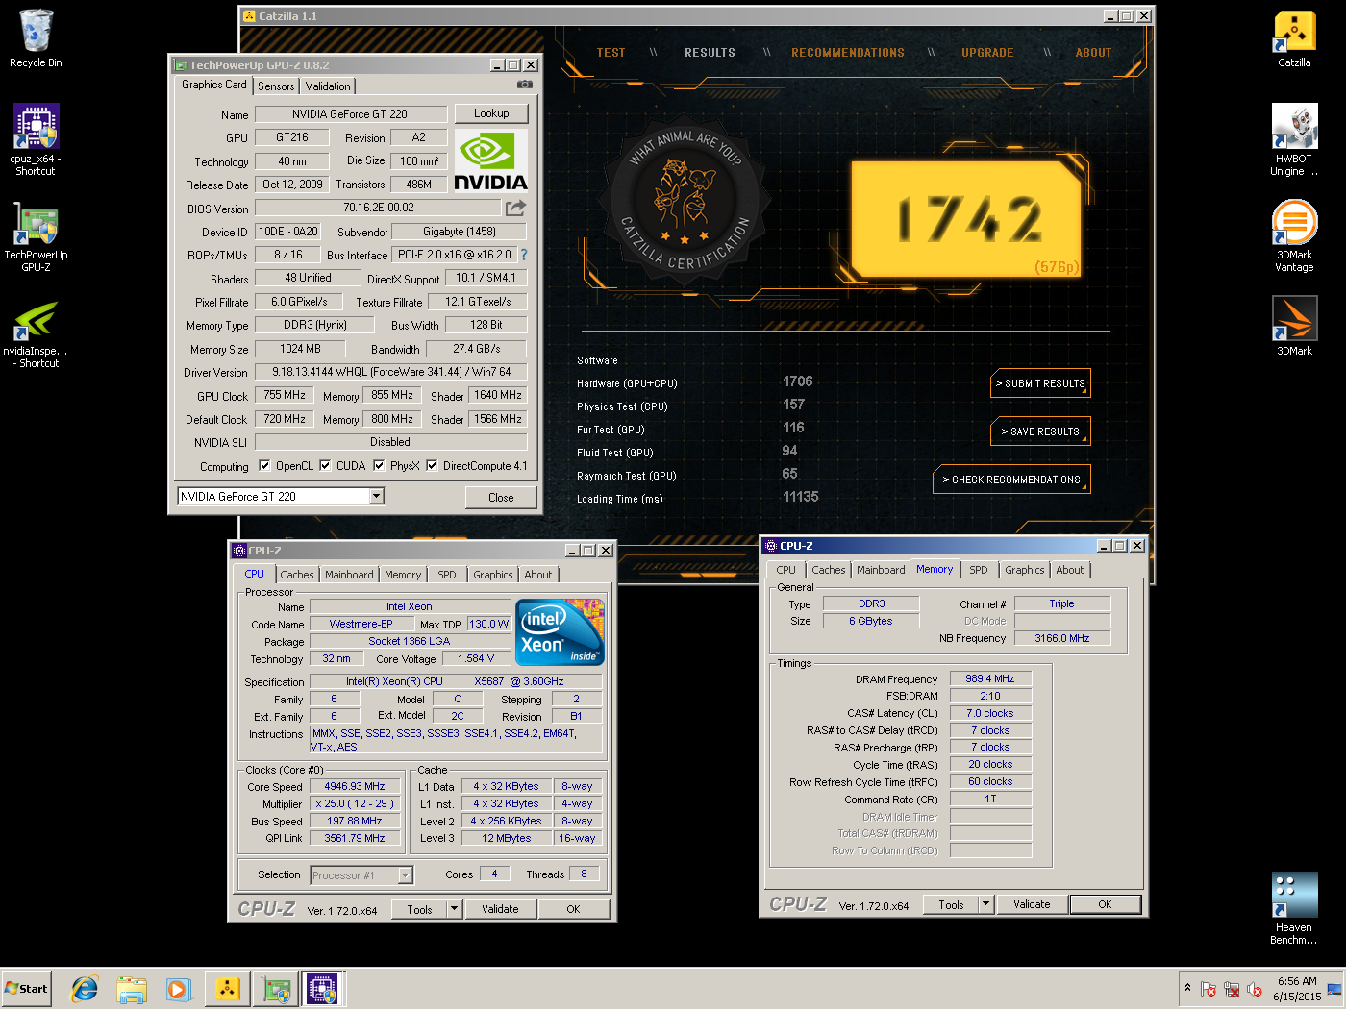Launch the Heaven Benchmark desktop shortcut
Viewport: 1346px width, 1009px height.
point(1294,908)
